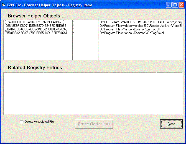Select GUID {5BAB4B5B-68BC-4B02-94D6-2FC0DE4A7897}
Viewport: 186px width, 144px height.
click(36, 29)
